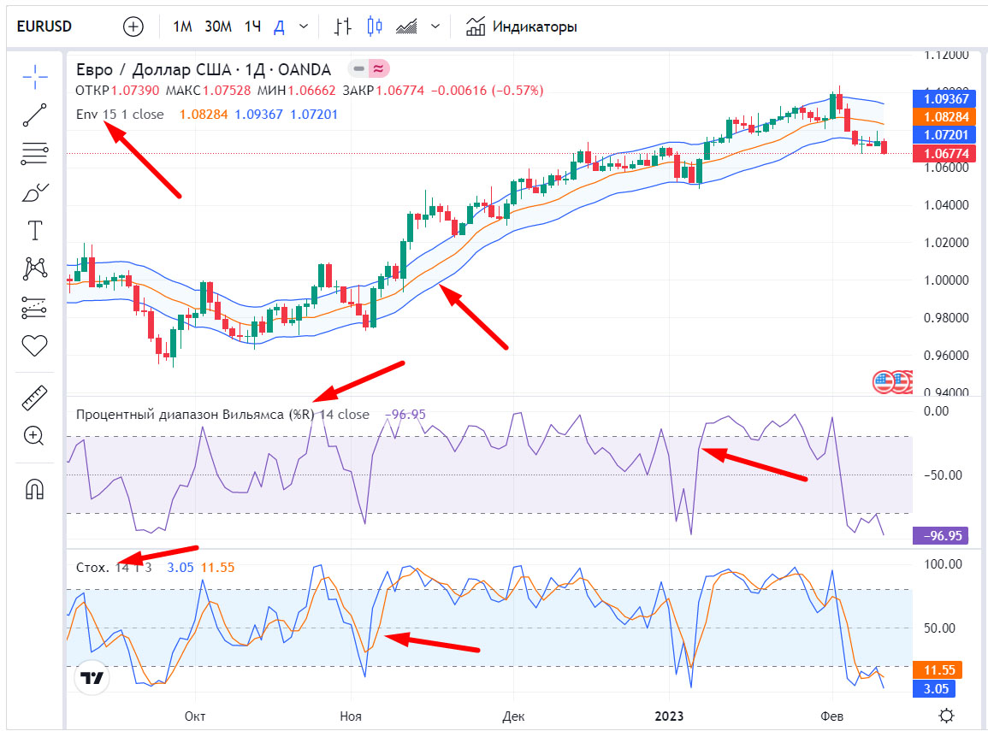Click the ОТКР 1.07390 open value
This screenshot has height=731, width=988.
click(117, 91)
